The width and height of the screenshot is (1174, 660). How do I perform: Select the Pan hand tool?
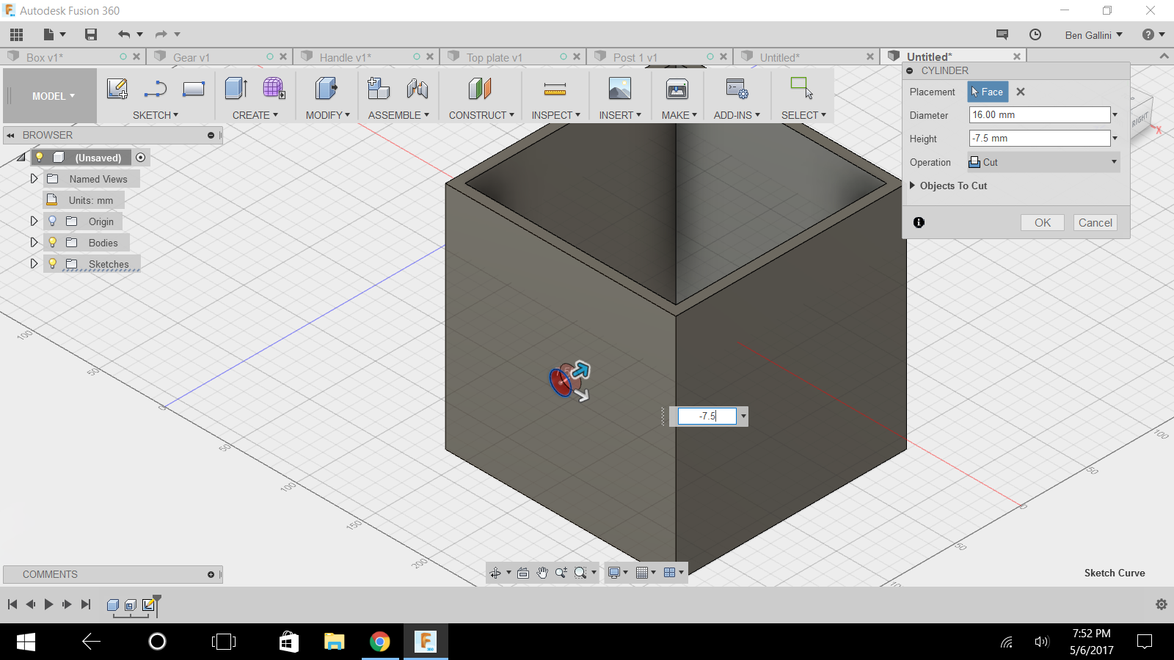click(542, 573)
